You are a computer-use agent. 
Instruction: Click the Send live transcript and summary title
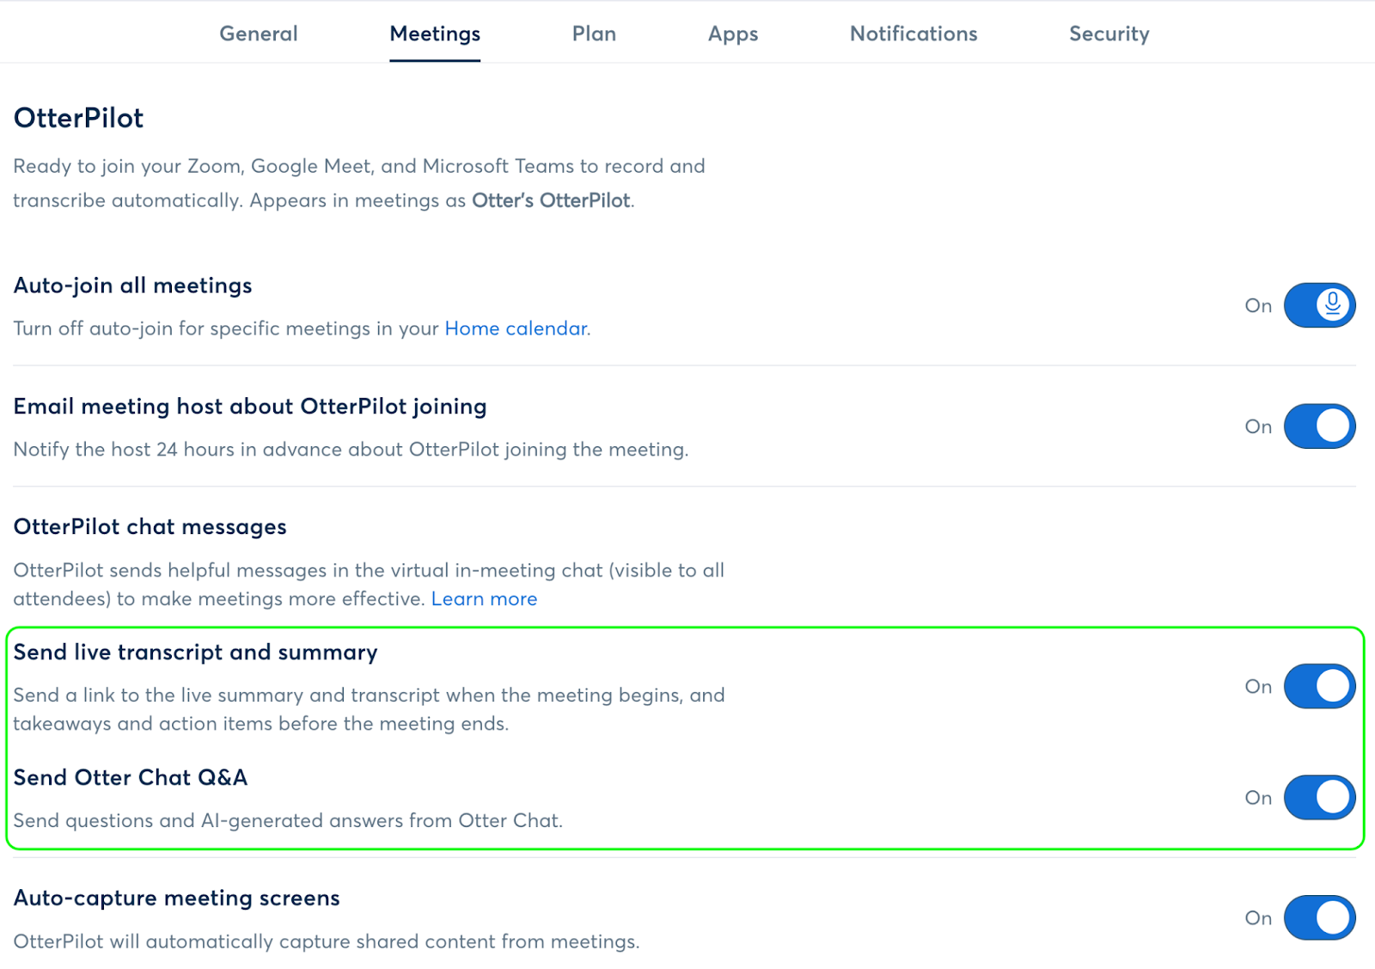[x=196, y=653]
